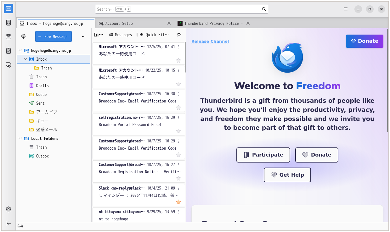The image size is (390, 232).
Task: Click the Get Messages cloud icon
Action: click(23, 36)
